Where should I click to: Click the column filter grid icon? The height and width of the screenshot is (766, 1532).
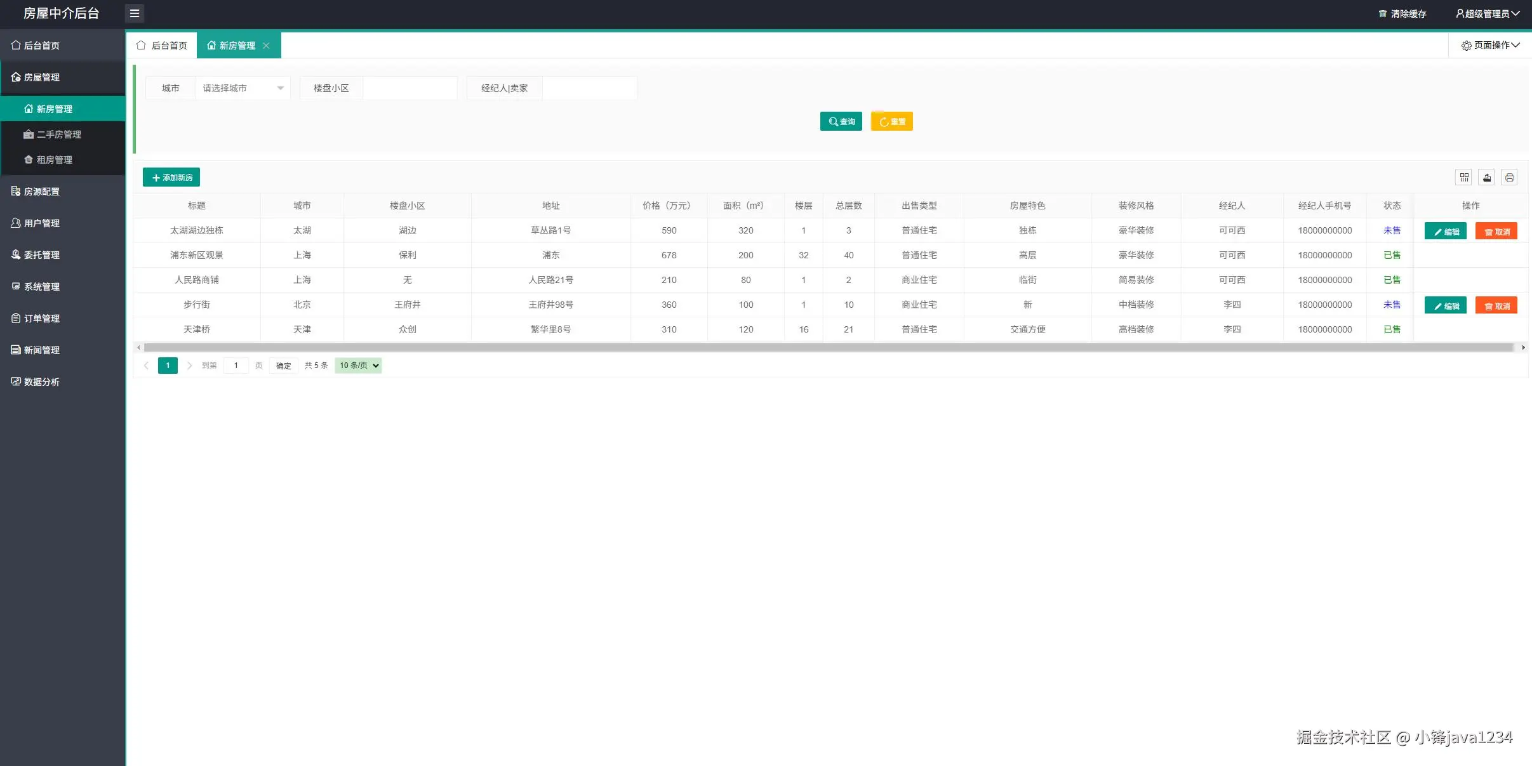pos(1463,178)
